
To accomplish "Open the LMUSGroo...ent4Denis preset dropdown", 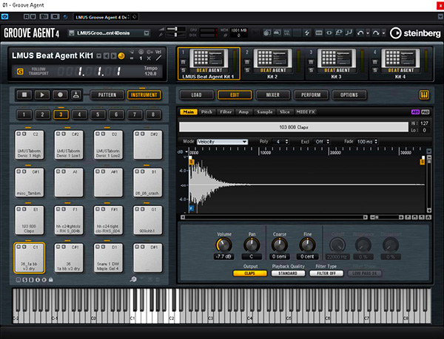I will coord(147,33).
